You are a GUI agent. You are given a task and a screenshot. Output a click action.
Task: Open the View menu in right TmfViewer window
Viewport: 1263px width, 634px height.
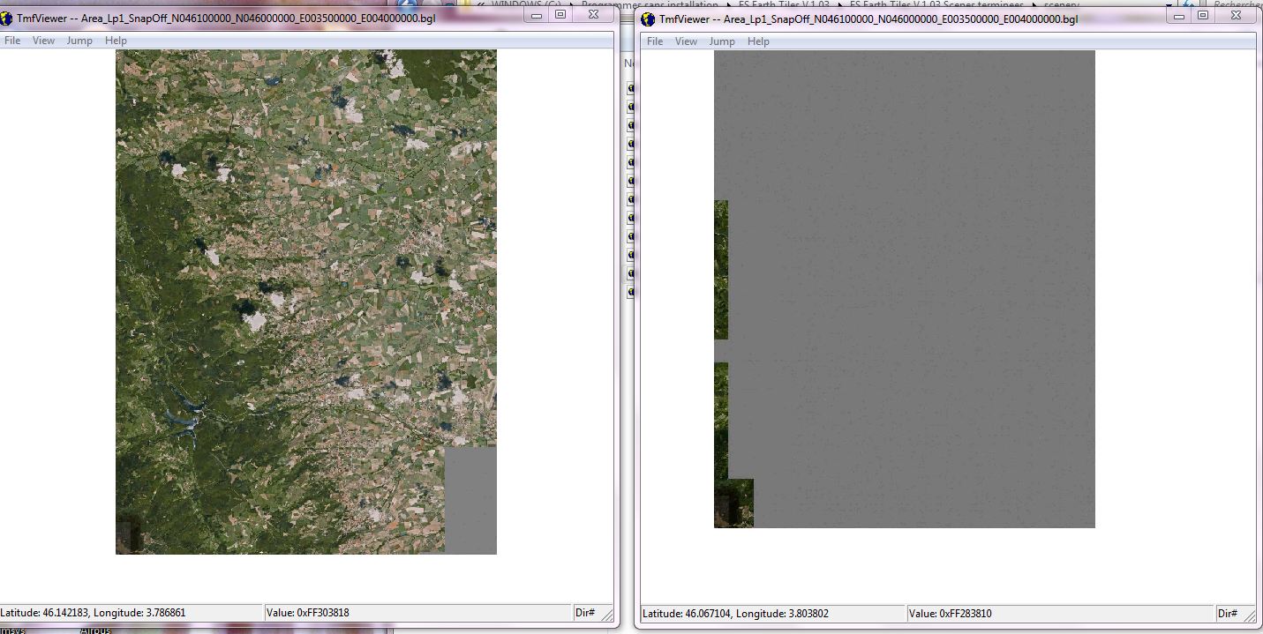click(x=686, y=41)
